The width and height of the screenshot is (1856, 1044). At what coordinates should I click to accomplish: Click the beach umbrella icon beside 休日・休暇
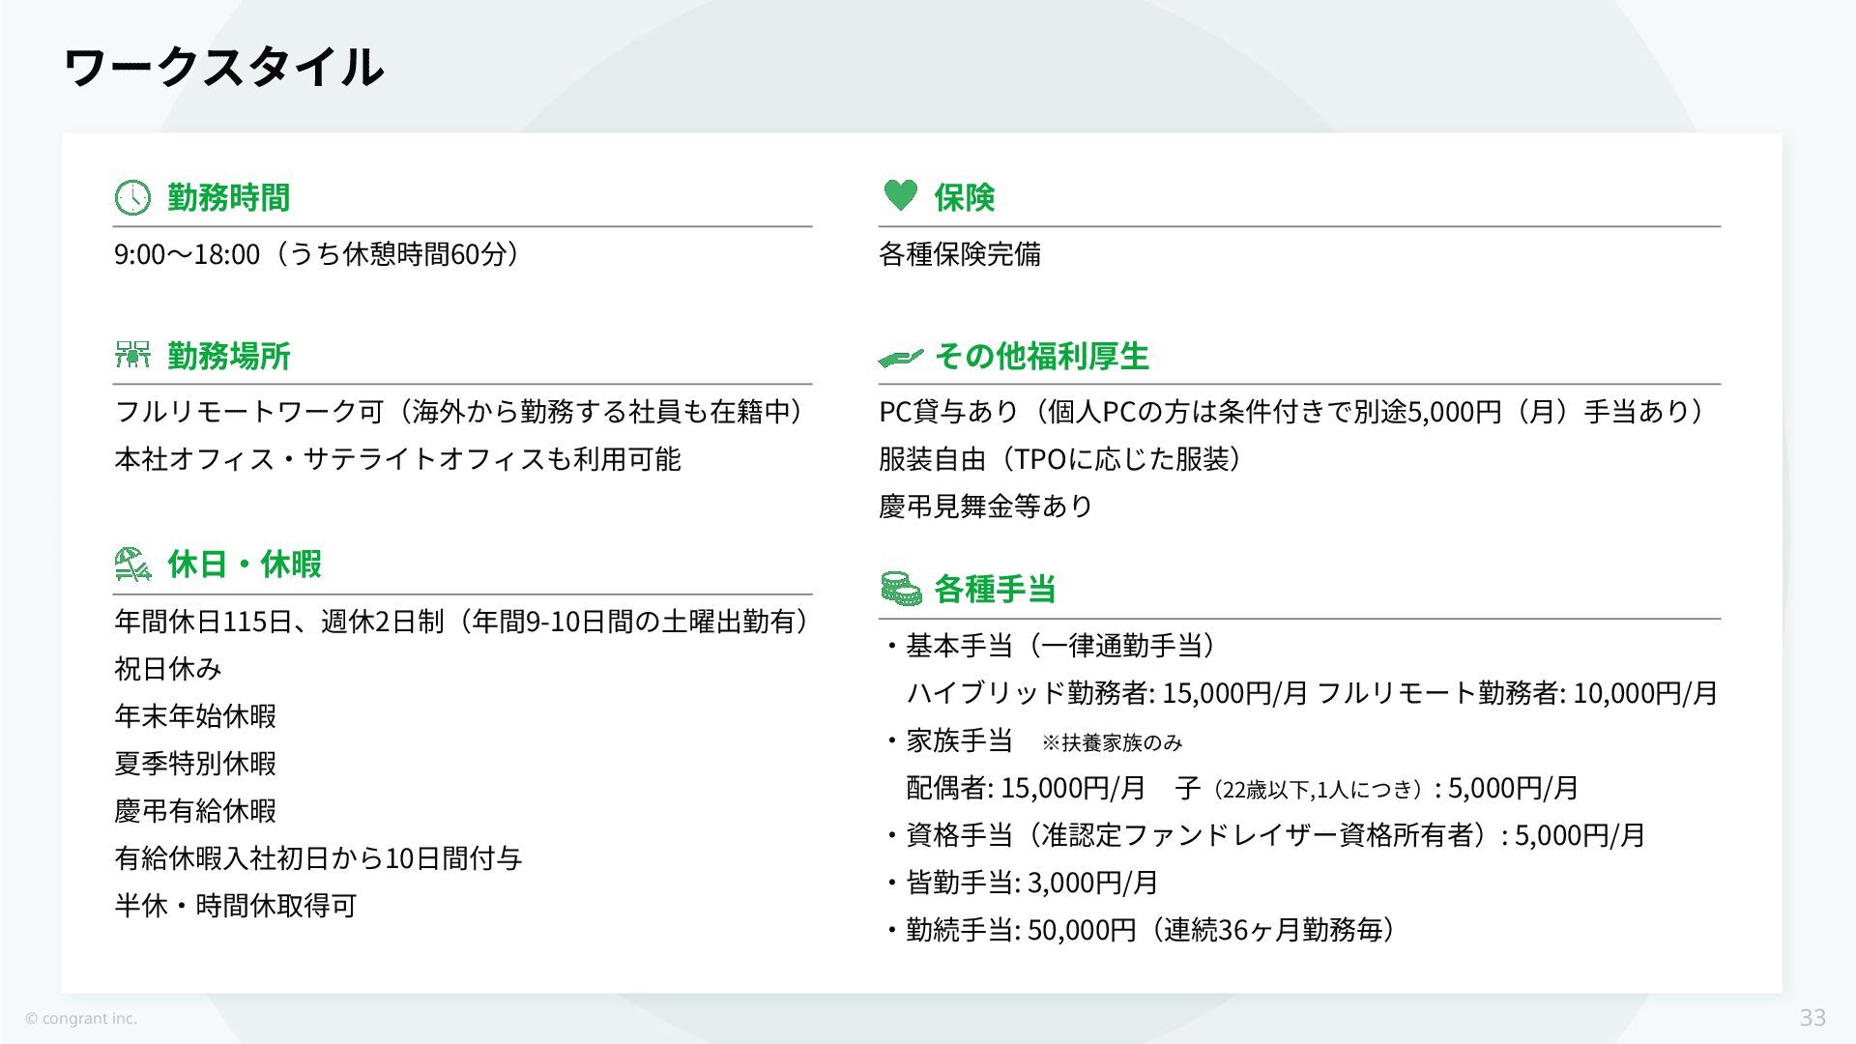click(132, 564)
